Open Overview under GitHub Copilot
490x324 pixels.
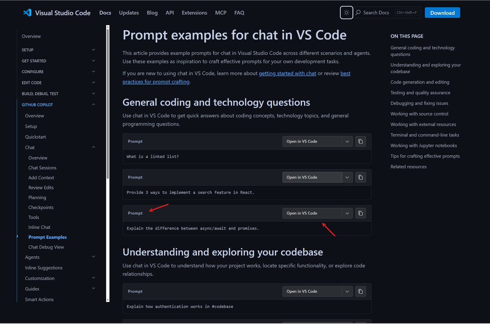coord(35,116)
